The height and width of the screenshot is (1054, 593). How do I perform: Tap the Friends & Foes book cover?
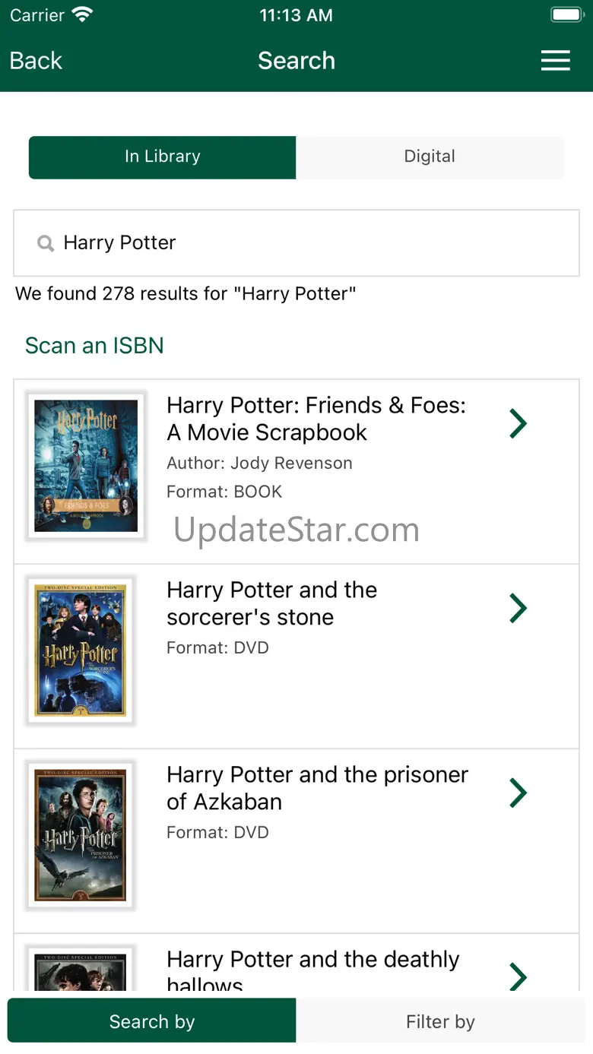coord(86,466)
